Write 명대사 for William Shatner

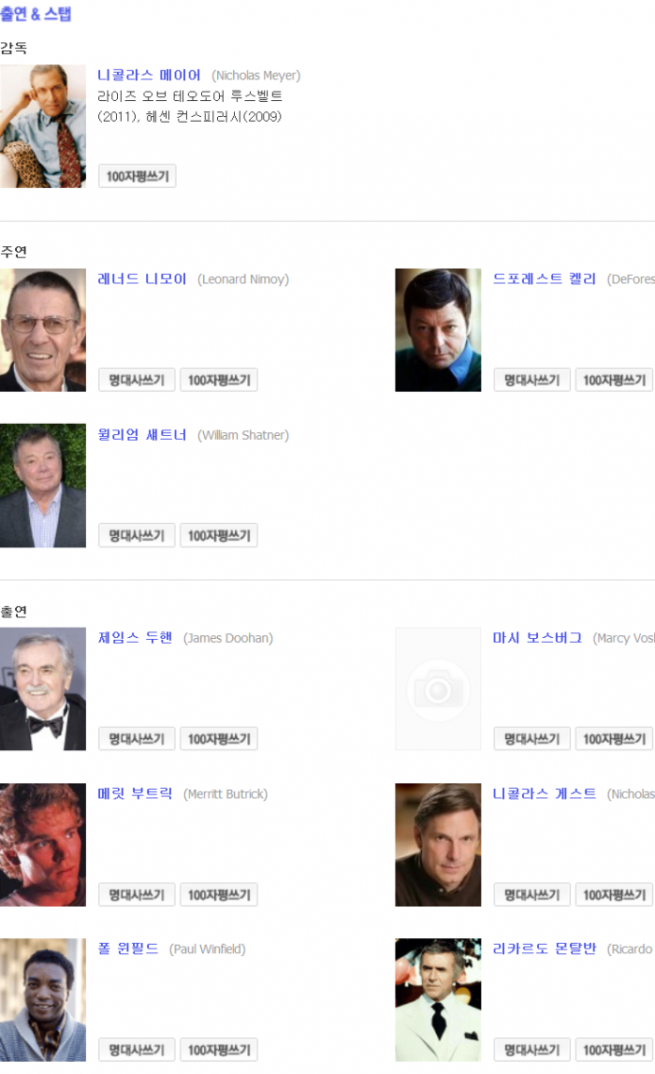[x=137, y=535]
